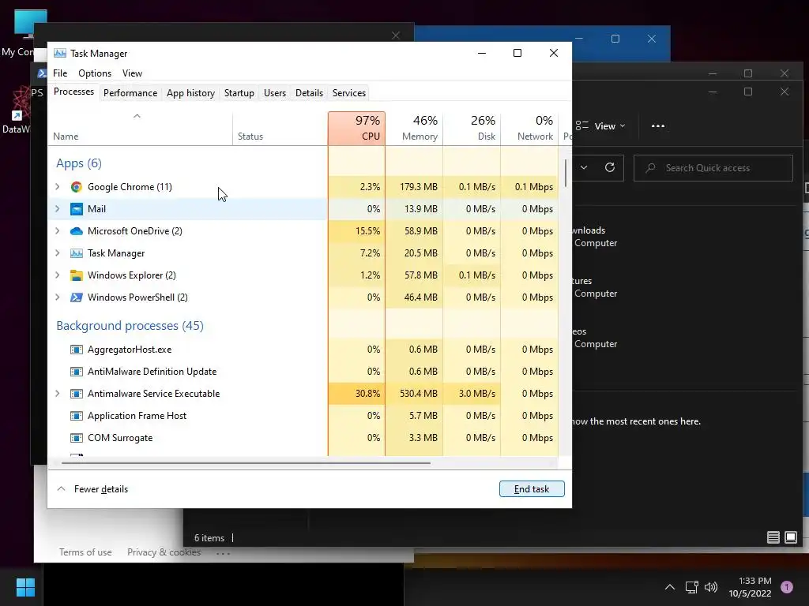Switch to the Services tab
809x606 pixels.
coord(348,93)
